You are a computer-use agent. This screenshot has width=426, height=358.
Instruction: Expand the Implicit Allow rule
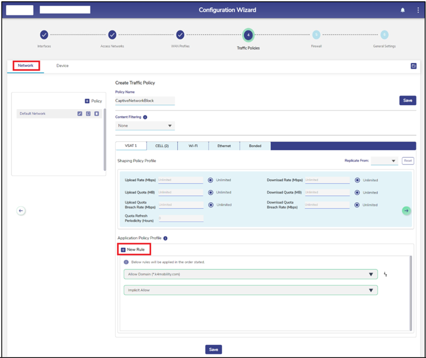click(x=371, y=291)
